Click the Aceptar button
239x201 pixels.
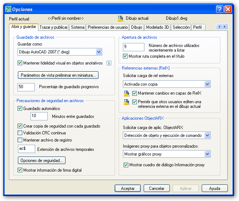point(128,188)
